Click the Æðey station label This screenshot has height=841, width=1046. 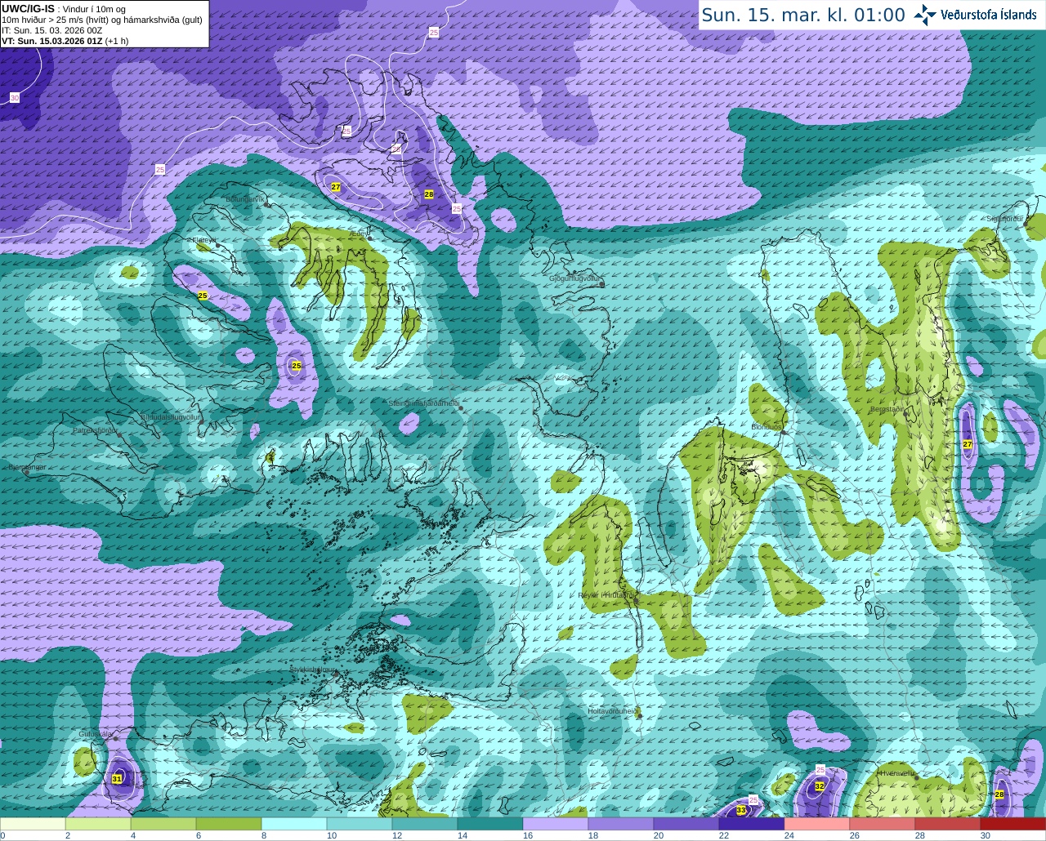(x=358, y=233)
